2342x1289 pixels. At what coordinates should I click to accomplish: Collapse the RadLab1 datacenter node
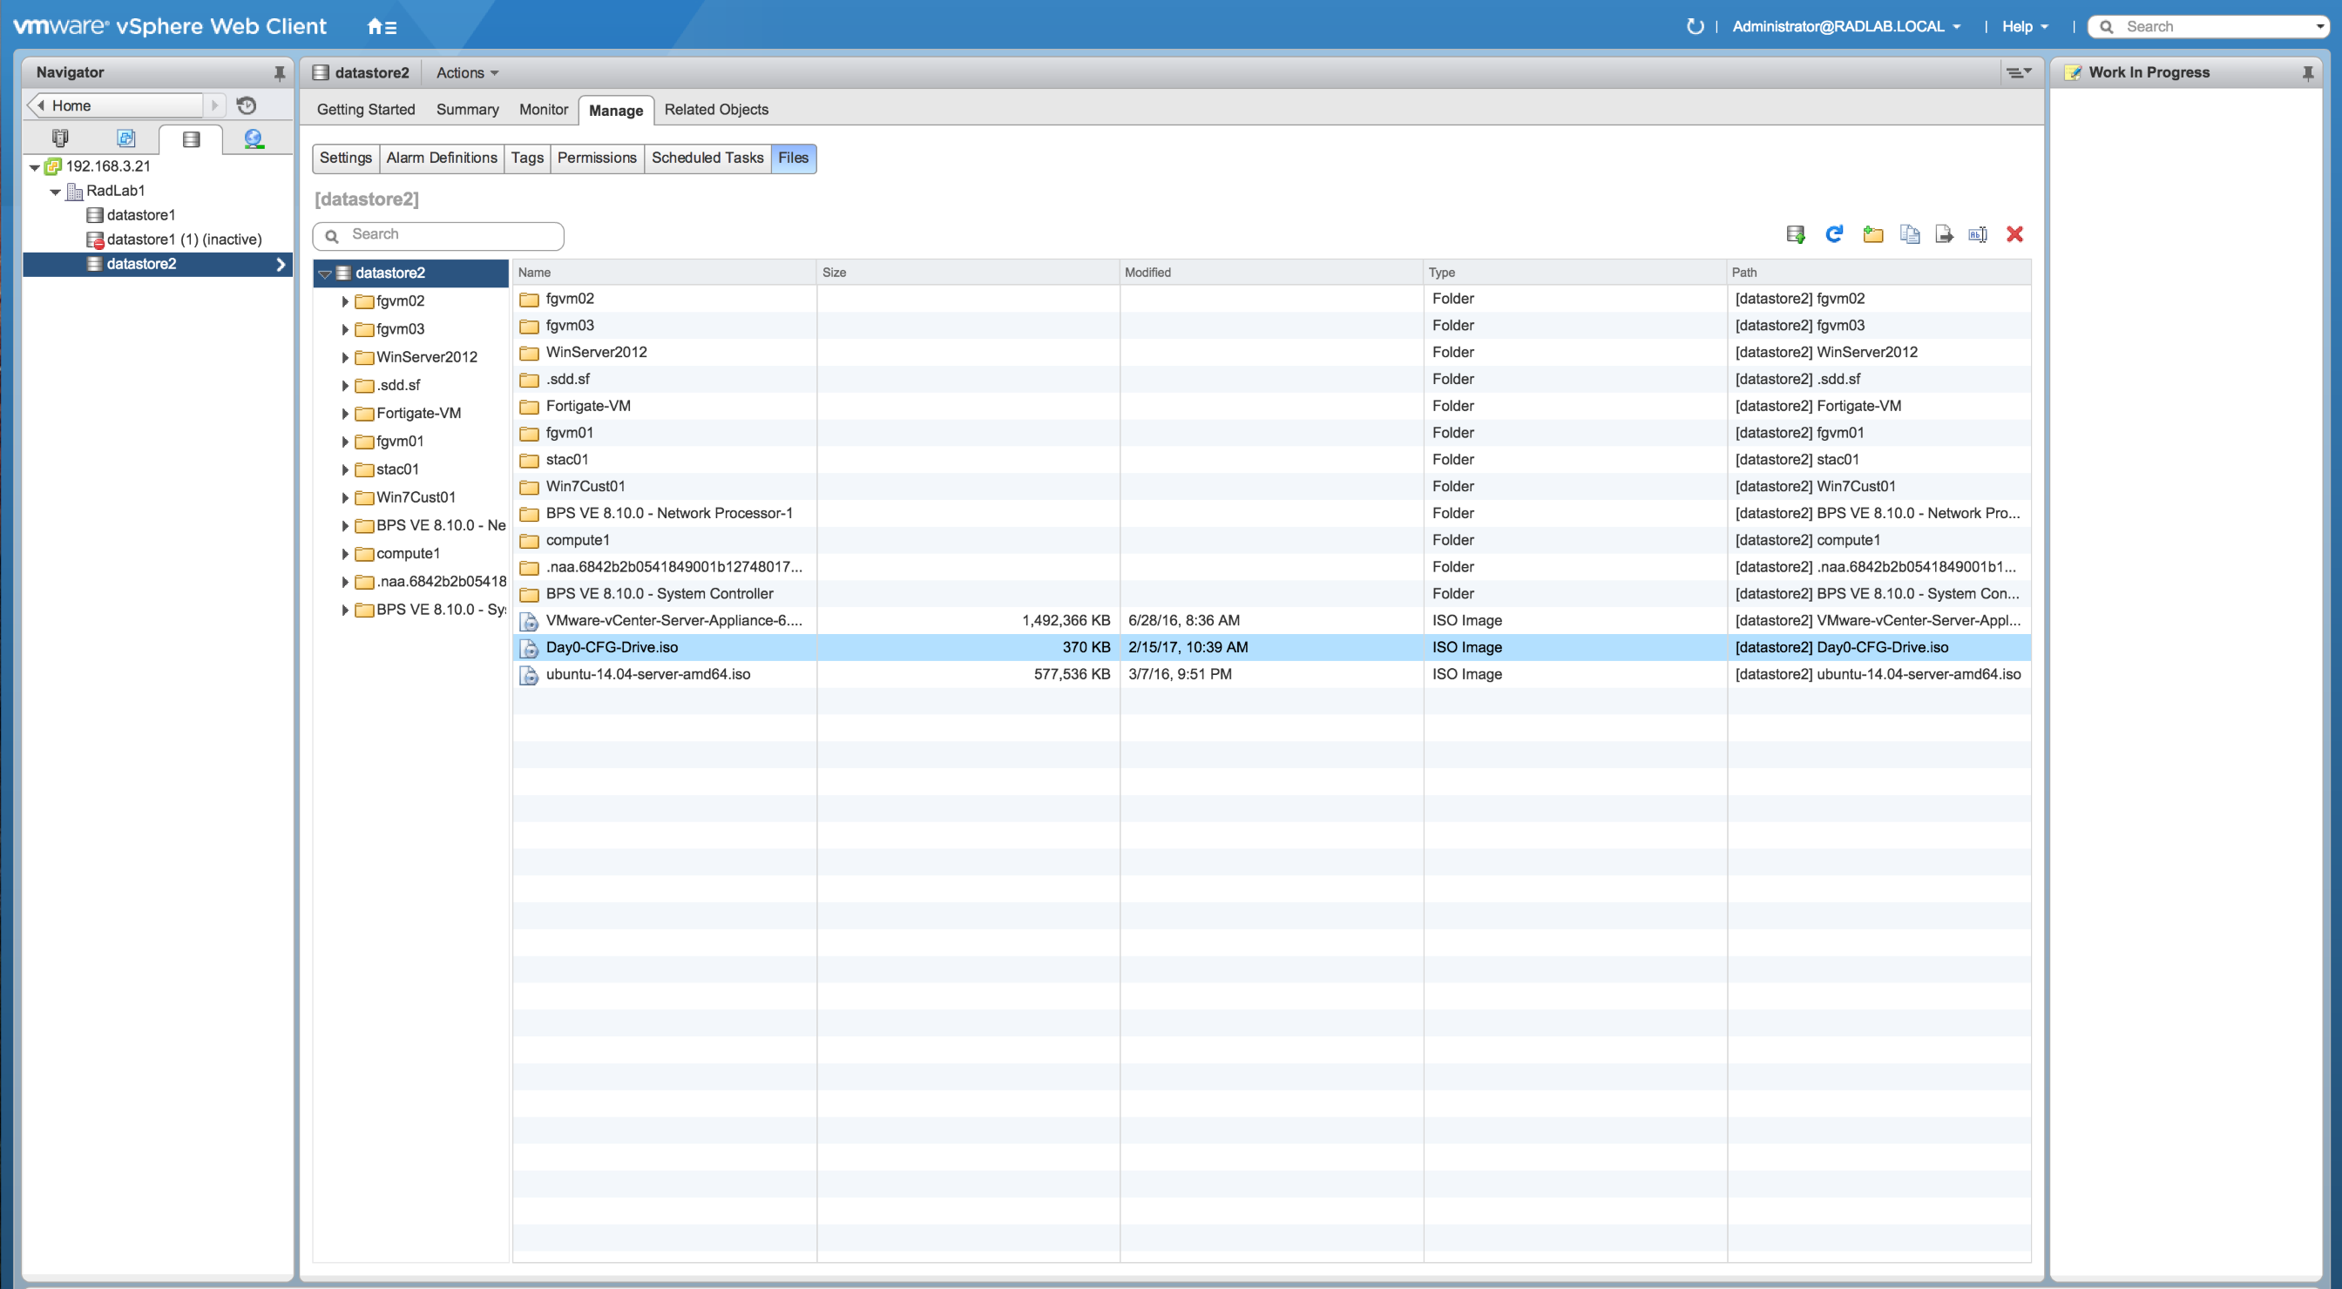(x=56, y=192)
